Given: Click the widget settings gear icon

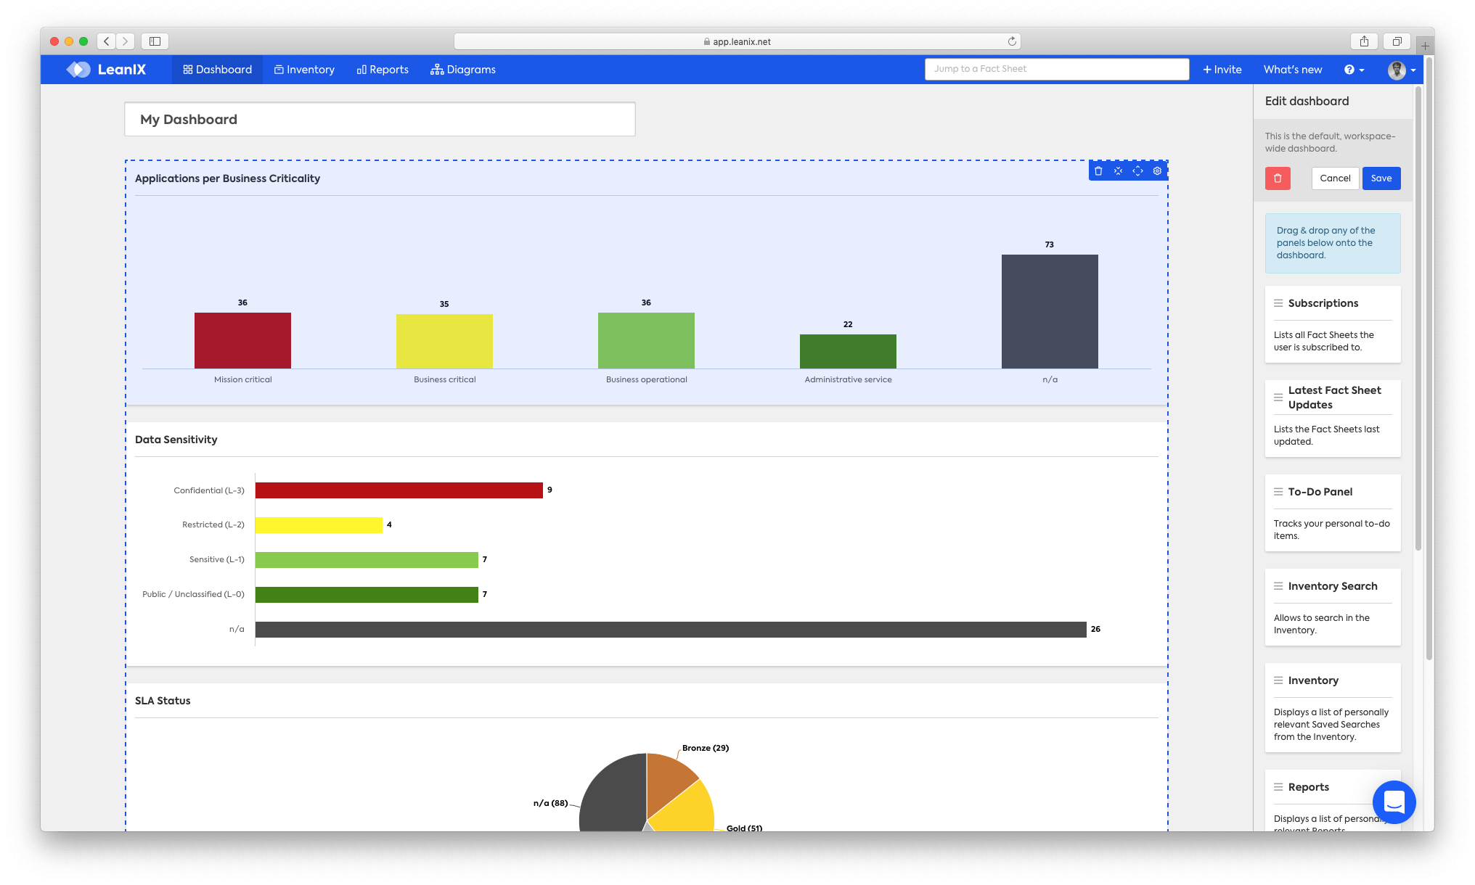Looking at the screenshot, I should (1158, 170).
